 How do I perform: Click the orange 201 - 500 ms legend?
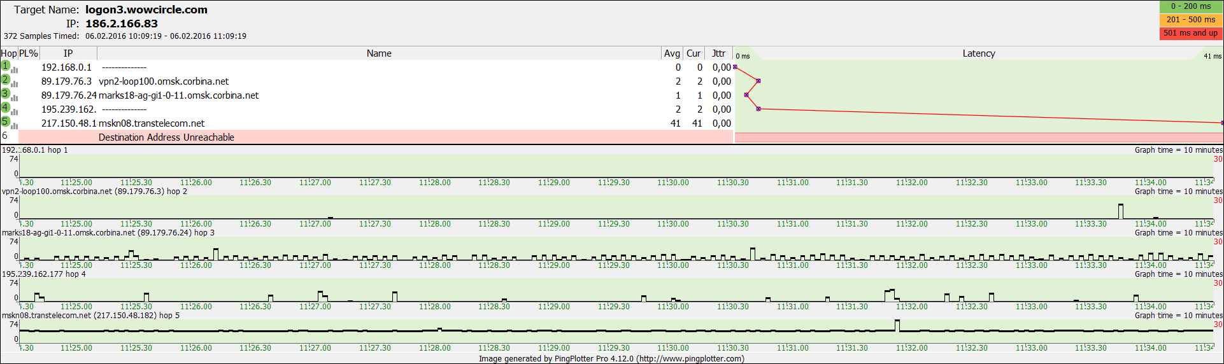[1191, 20]
